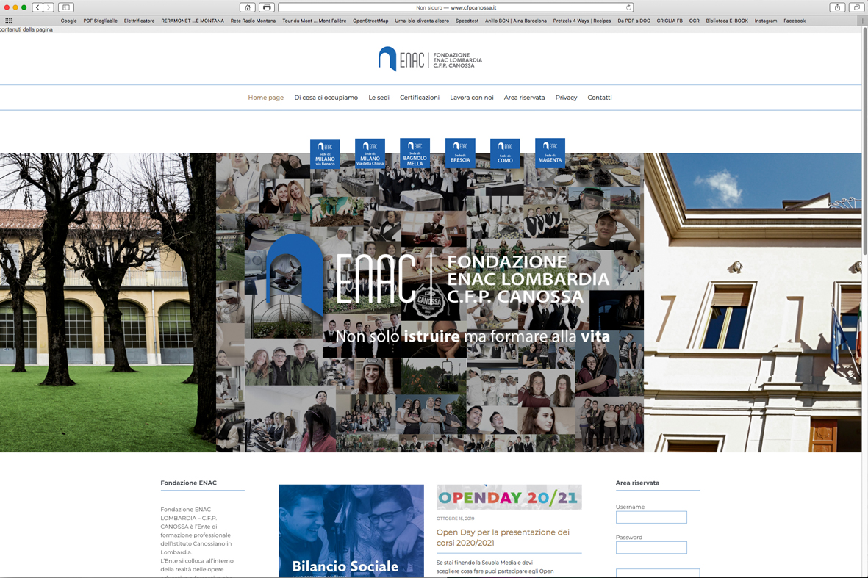This screenshot has width=868, height=578.
Task: Select the Magenta location badge
Action: 550,153
